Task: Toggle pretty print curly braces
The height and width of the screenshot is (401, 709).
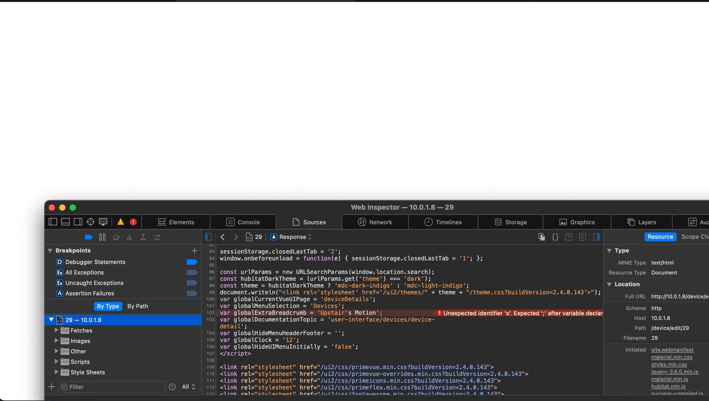Action: coord(555,237)
